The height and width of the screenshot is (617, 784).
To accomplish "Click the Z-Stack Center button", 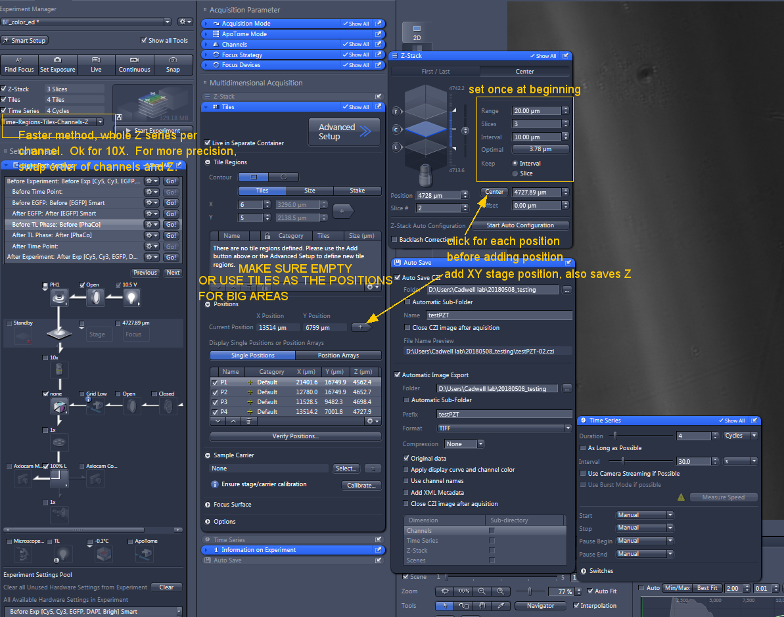I will (494, 193).
